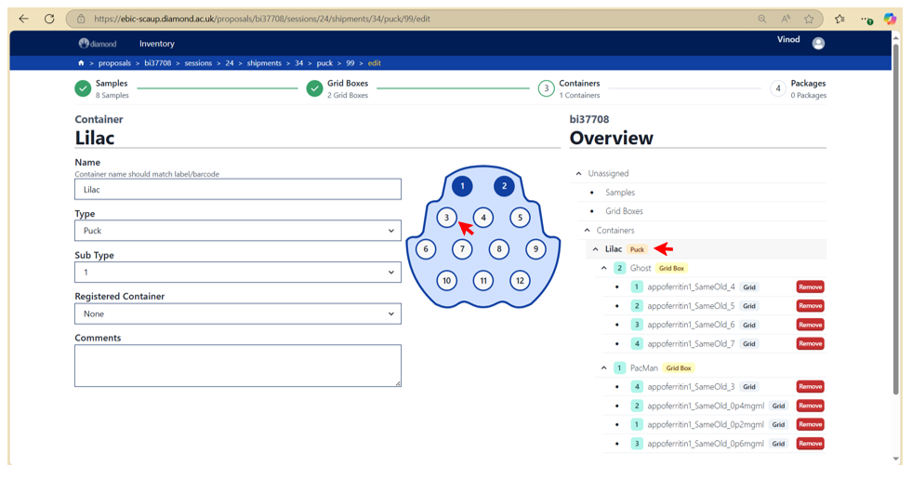Screen dimensions: 912x479
Task: Open the browser favorites list icon
Action: (x=839, y=19)
